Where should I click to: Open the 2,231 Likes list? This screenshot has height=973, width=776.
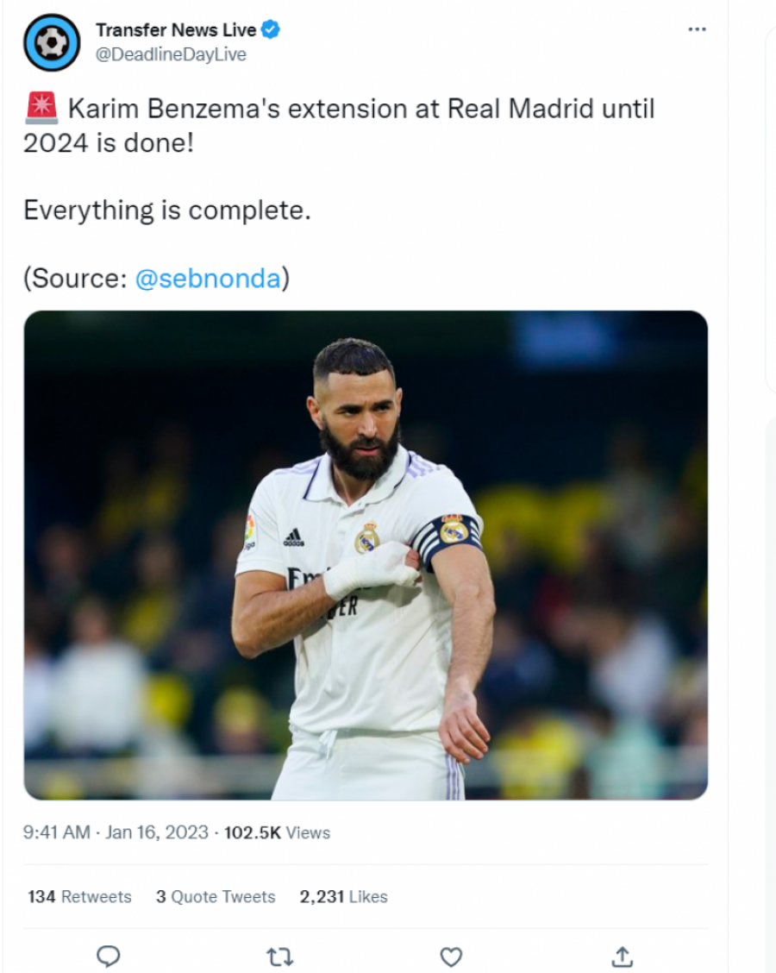(x=343, y=896)
